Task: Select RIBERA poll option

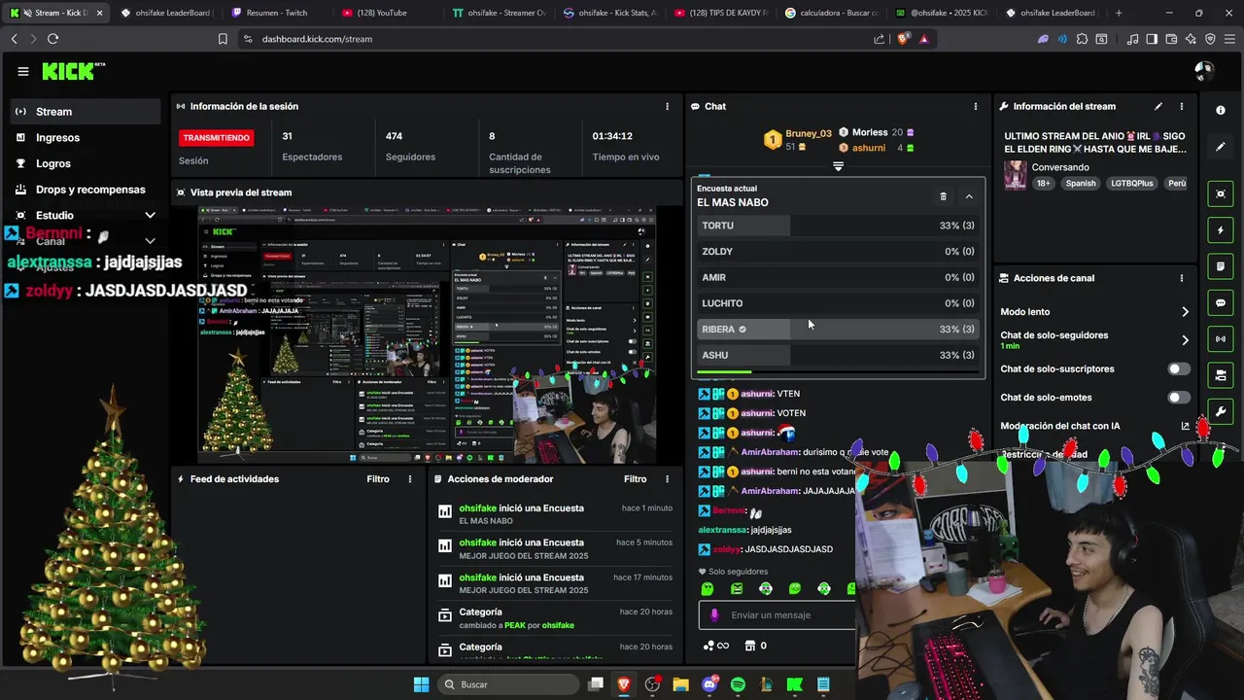Action: [x=838, y=330]
